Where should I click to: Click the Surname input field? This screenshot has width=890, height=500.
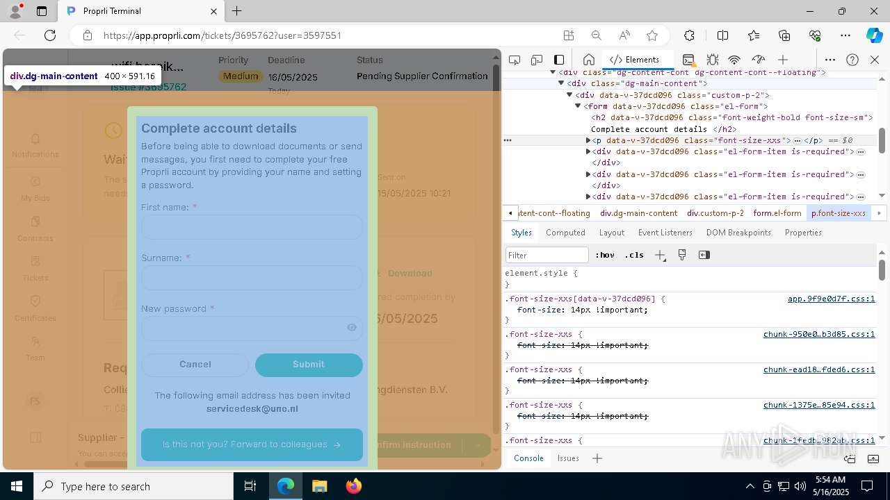pos(252,278)
